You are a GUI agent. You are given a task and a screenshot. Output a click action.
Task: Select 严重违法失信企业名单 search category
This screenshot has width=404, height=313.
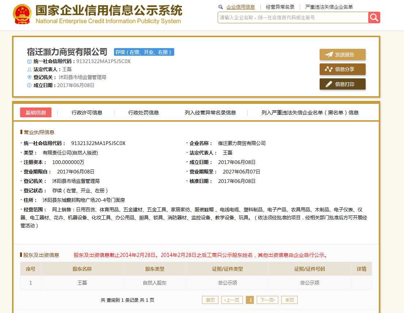click(x=329, y=7)
